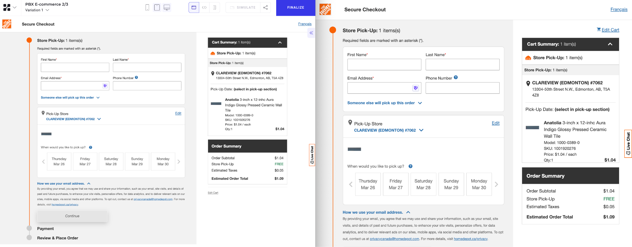Show next pick-up dates in editor preview

coord(179,162)
